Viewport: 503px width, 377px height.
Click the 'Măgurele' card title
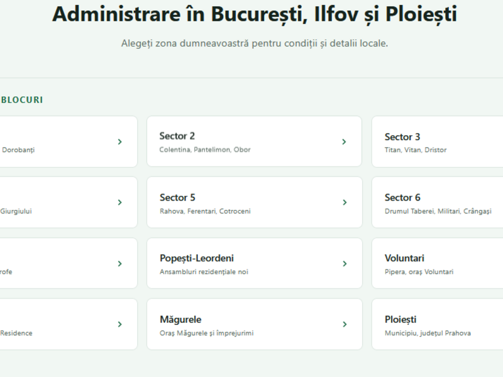click(180, 319)
